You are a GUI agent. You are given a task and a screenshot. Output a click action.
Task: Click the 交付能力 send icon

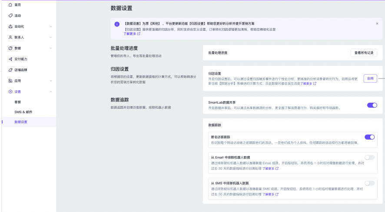pos(11,59)
